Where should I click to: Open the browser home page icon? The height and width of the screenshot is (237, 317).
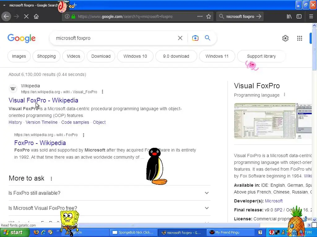(x=36, y=16)
